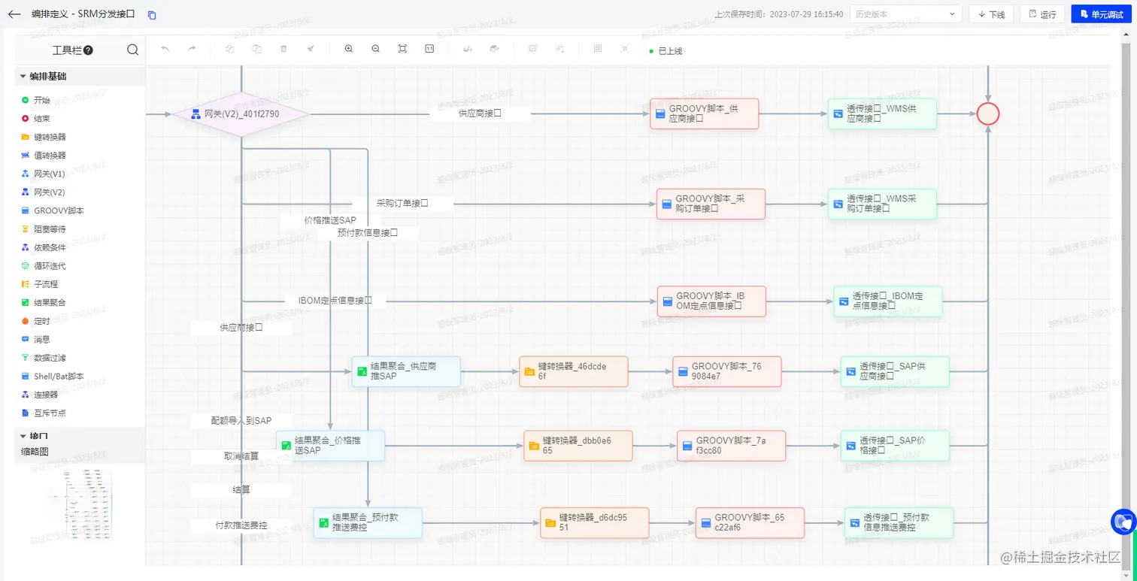Zoom out of the canvas
Image resolution: width=1137 pixels, height=581 pixels.
pyautogui.click(x=375, y=49)
